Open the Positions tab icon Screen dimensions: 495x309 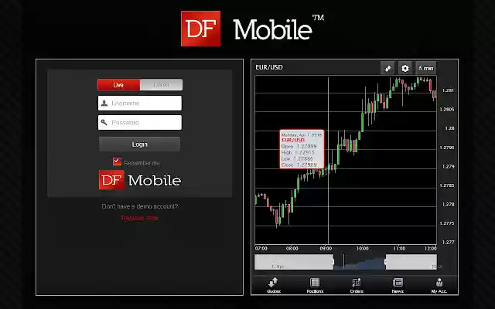tap(315, 285)
